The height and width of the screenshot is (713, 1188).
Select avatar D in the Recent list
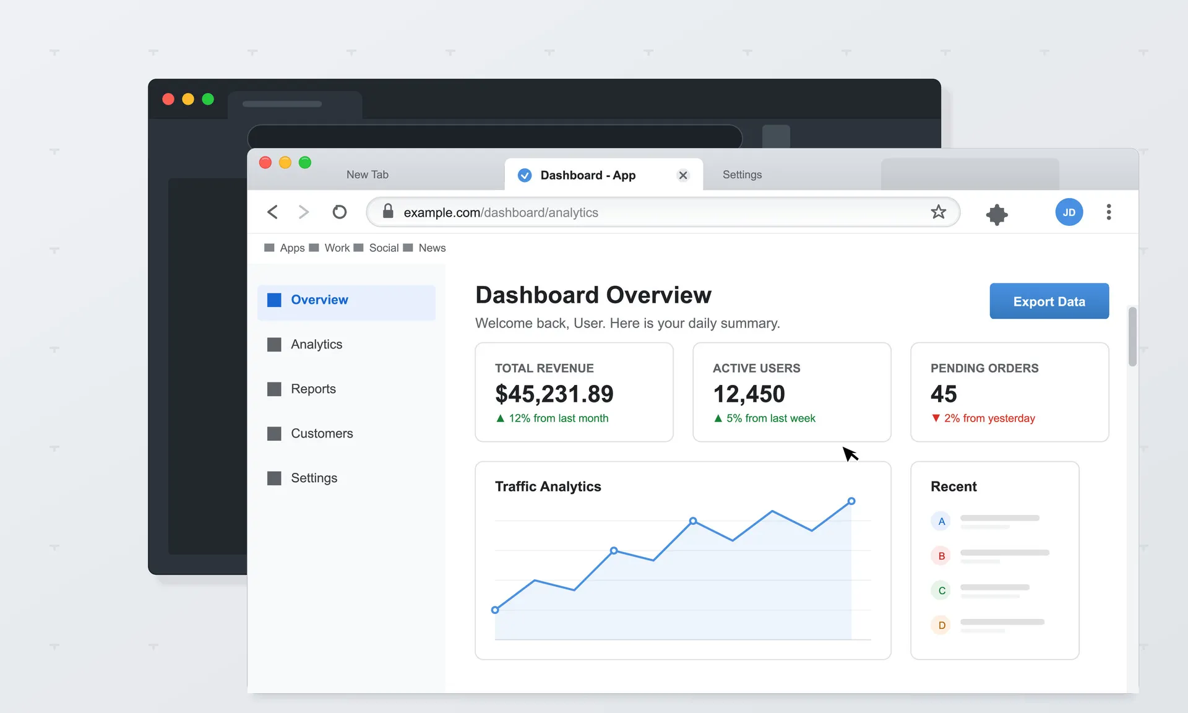point(941,625)
